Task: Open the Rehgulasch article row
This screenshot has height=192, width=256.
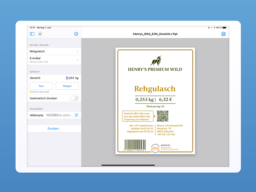Action: pos(54,51)
